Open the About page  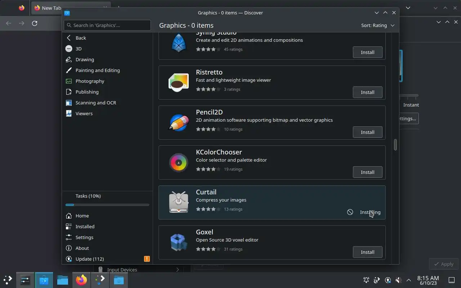click(x=107, y=248)
